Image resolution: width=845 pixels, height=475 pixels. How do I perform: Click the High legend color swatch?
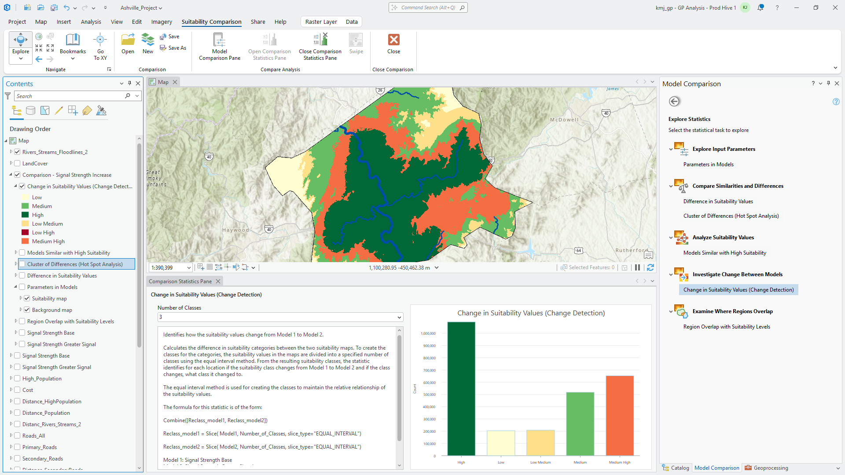coord(25,215)
